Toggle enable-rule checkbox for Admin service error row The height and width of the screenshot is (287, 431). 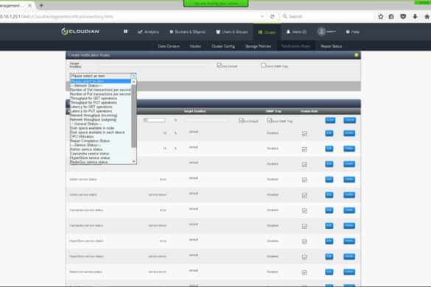(x=304, y=180)
